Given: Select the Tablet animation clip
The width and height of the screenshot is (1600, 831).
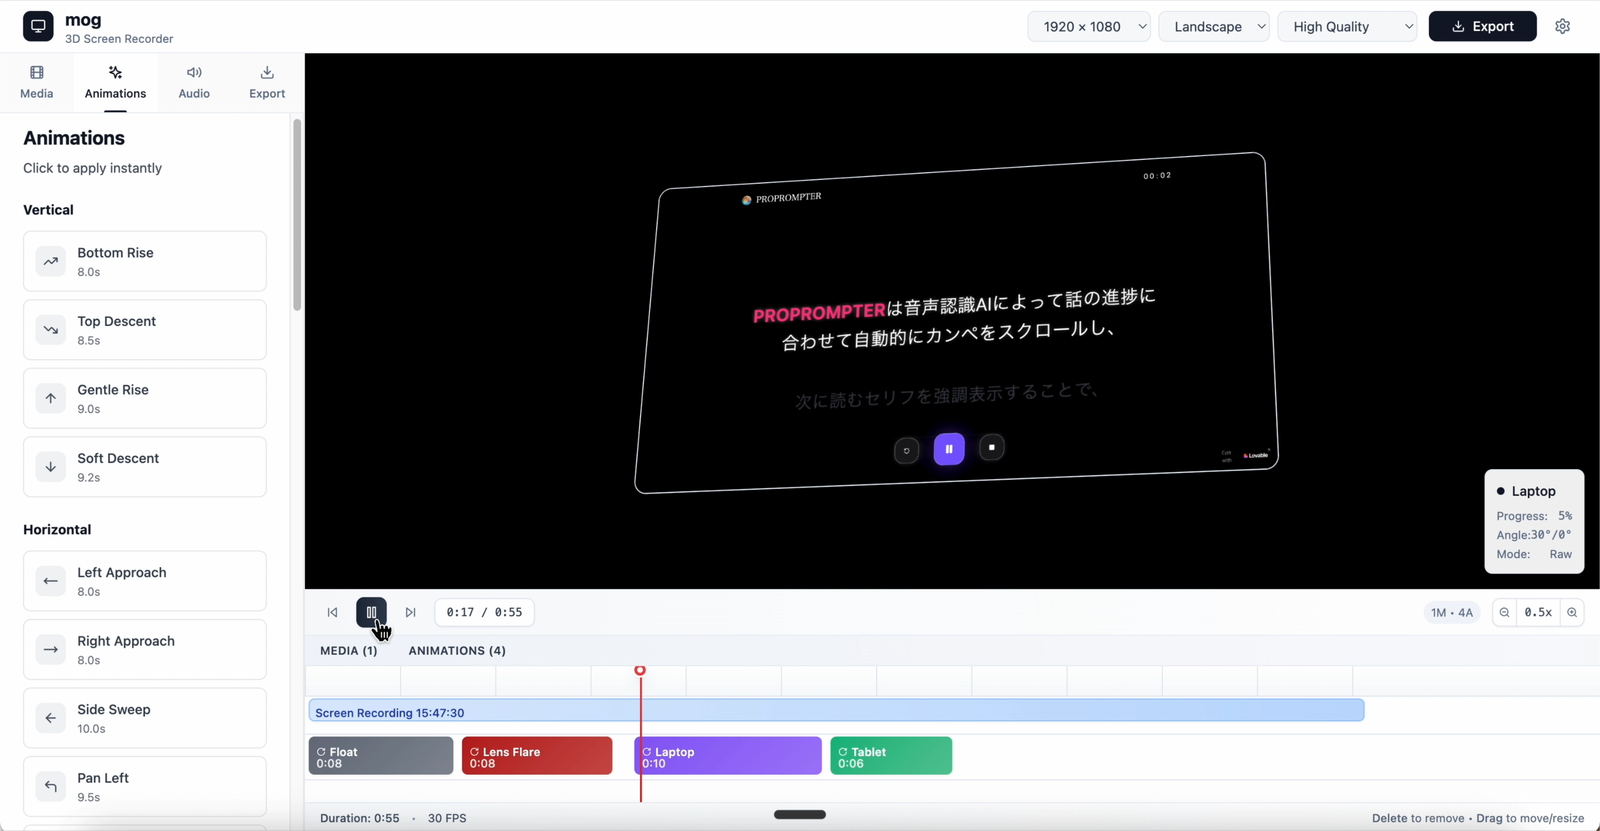Looking at the screenshot, I should click(890, 756).
